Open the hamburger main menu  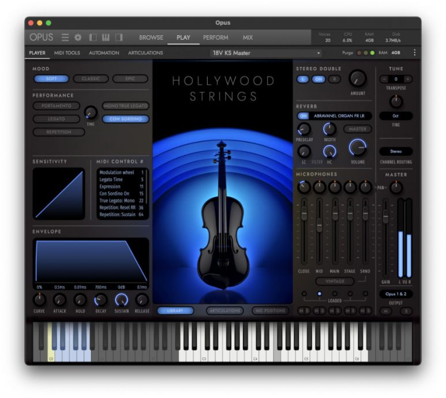pyautogui.click(x=65, y=37)
